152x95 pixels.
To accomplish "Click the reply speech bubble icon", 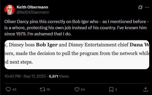I will click(x=8, y=89).
